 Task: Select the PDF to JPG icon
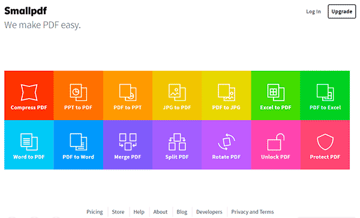226,92
